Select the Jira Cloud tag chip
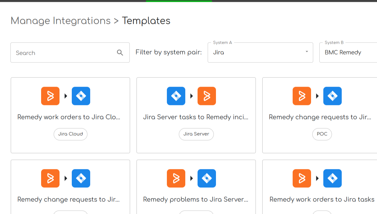Screen dimensions: 377x214 pyautogui.click(x=71, y=134)
